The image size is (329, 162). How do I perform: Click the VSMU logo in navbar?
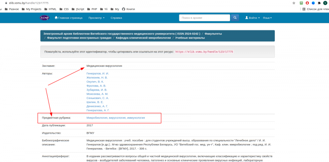44,18
